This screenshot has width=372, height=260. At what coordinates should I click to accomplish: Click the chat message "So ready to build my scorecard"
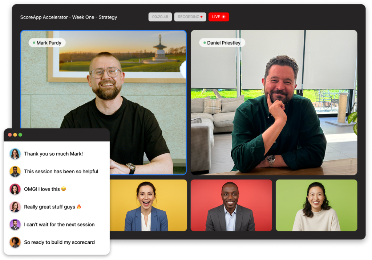click(x=59, y=242)
